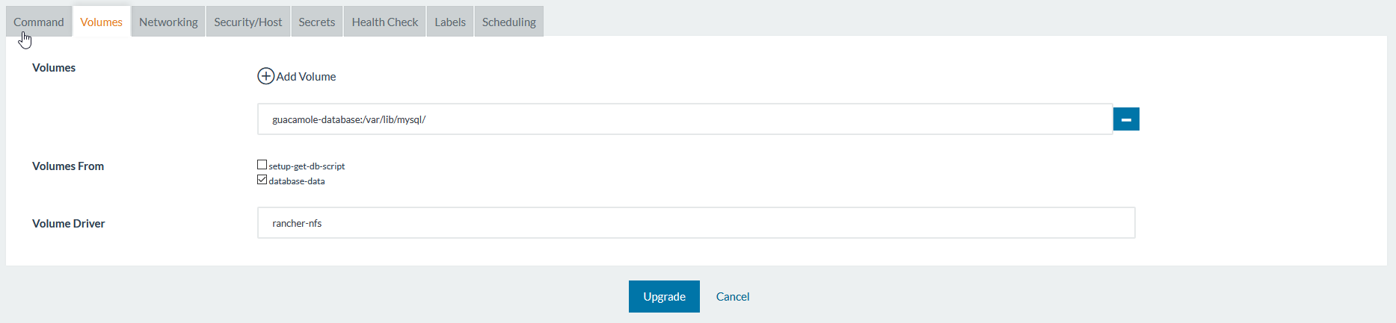This screenshot has height=323, width=1396.
Task: Click into the Volume Driver rancher-nfs field
Action: (x=696, y=223)
